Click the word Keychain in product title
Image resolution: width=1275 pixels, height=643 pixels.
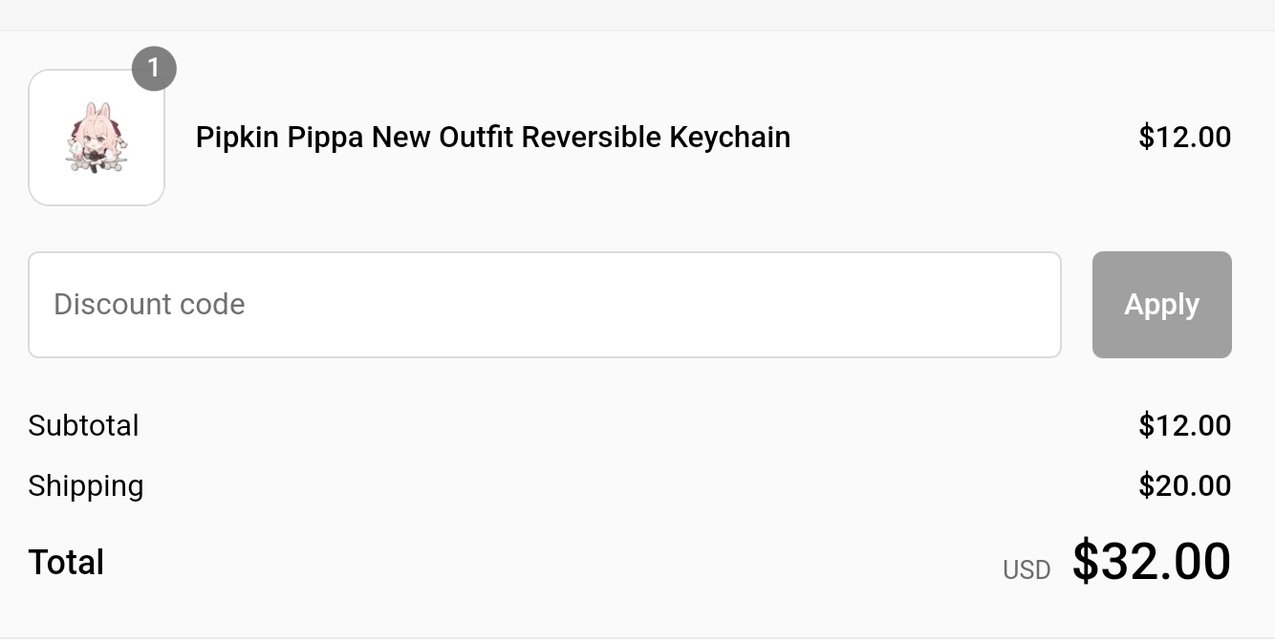tap(729, 138)
